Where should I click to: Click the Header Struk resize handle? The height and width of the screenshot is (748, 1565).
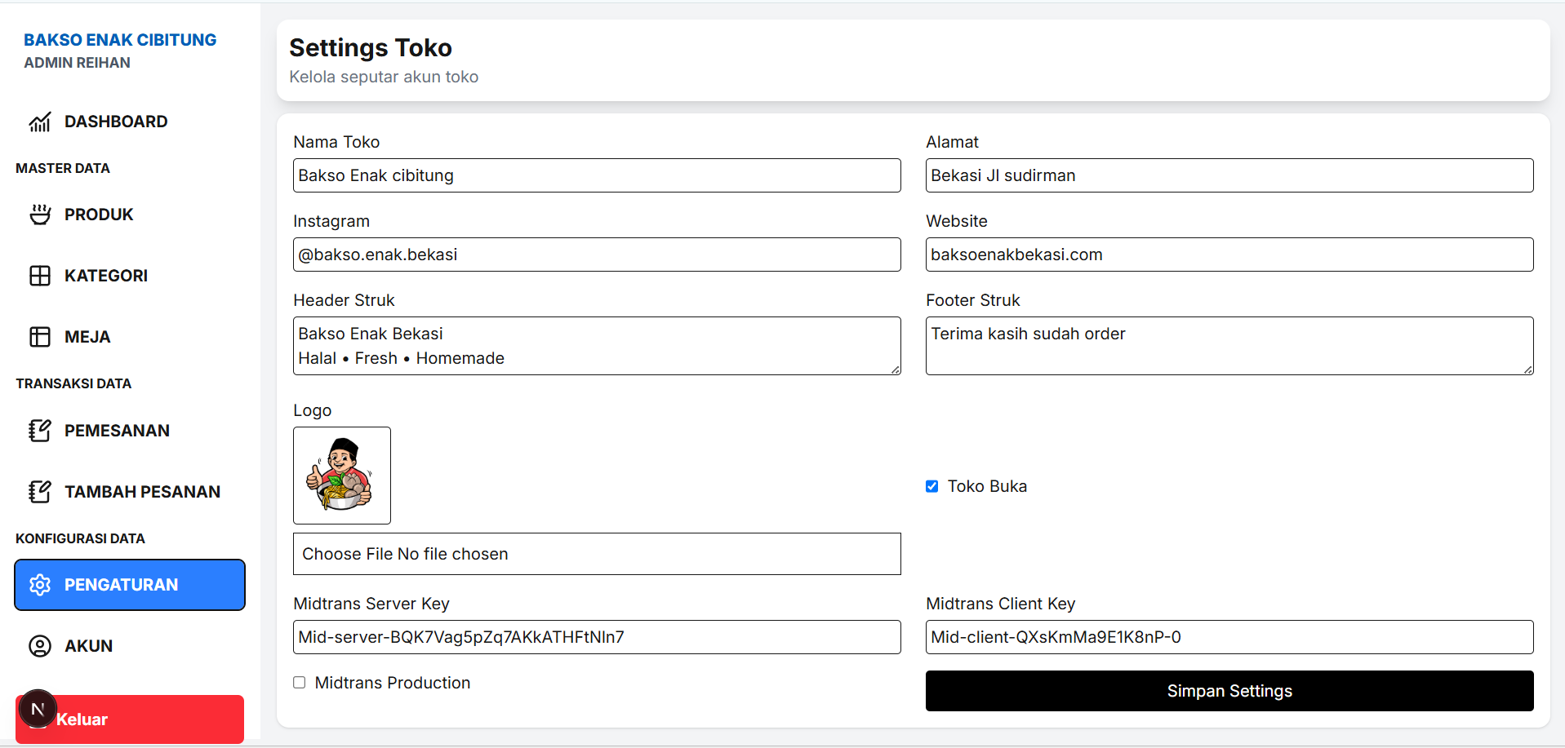[896, 370]
